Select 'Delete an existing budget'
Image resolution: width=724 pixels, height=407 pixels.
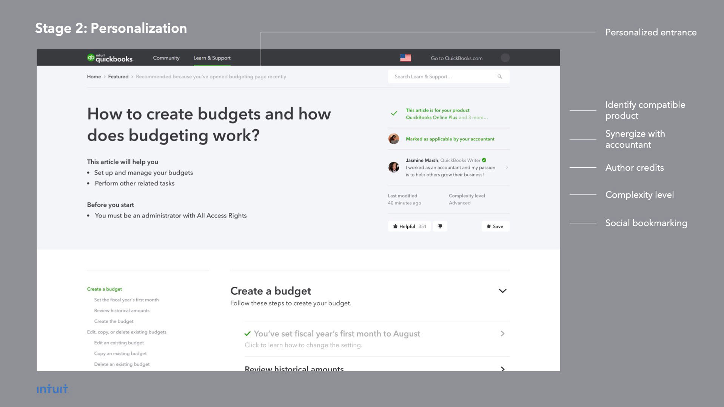pyautogui.click(x=122, y=364)
